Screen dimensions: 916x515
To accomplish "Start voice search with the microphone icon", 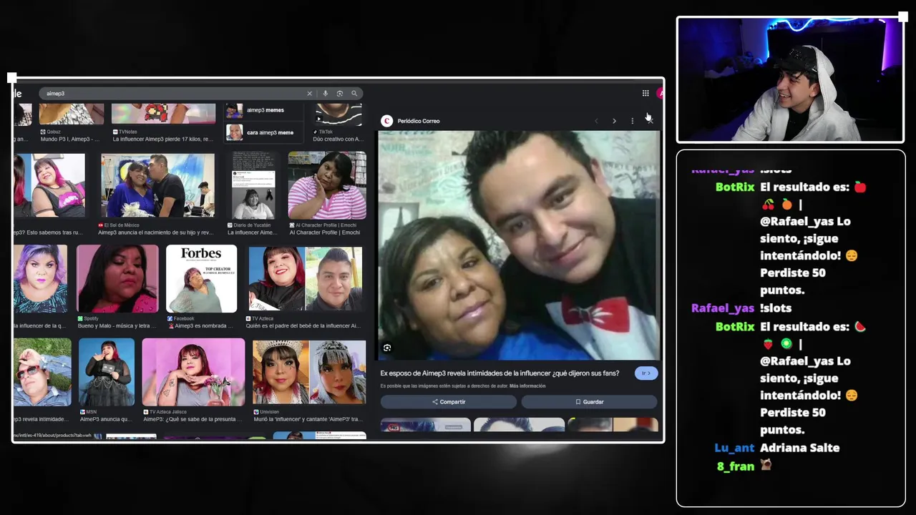I will point(325,94).
